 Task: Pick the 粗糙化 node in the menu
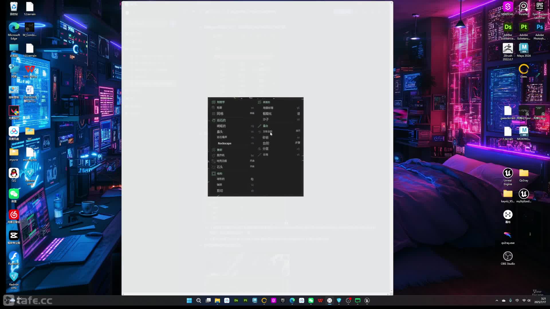coord(267,114)
